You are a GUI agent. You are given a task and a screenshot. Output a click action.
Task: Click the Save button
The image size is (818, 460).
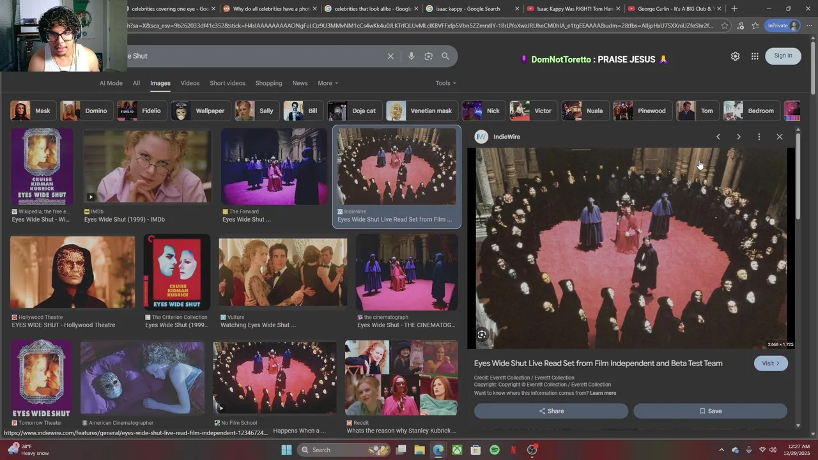pyautogui.click(x=710, y=411)
